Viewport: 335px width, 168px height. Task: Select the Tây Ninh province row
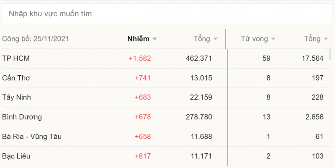click(17, 97)
